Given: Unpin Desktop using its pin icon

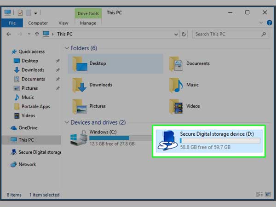Looking at the screenshot, I should pos(58,61).
